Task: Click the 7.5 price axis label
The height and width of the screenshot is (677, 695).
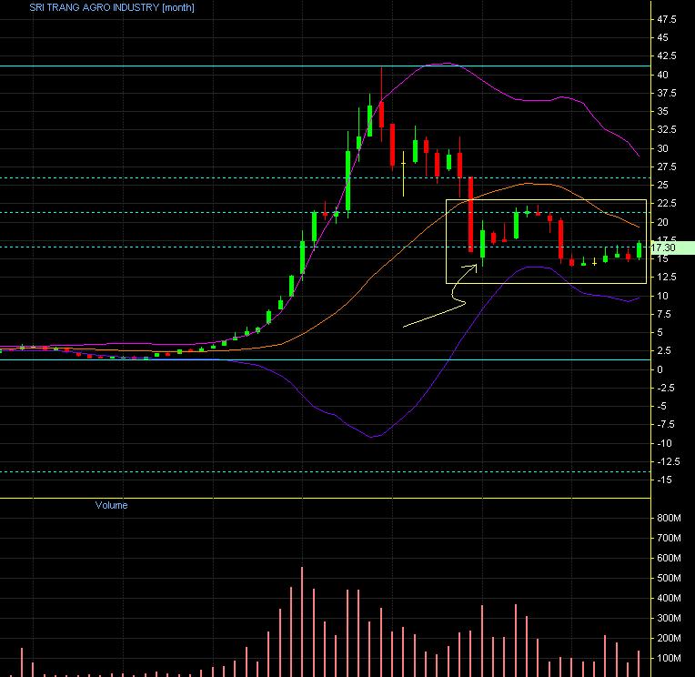Action: tap(664, 314)
